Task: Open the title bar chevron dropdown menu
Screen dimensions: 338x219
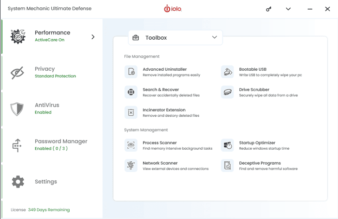Action: tap(288, 9)
